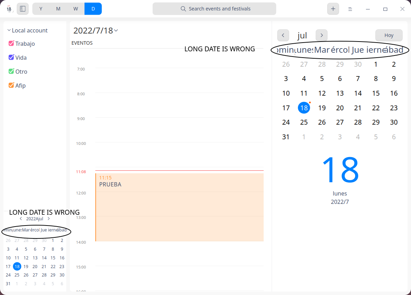Click day 27 in sidebar mini calendar
The width and height of the screenshot is (411, 295).
pyautogui.click(x=35, y=275)
